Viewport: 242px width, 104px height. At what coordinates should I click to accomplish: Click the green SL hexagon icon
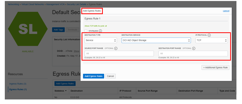pos(28,29)
